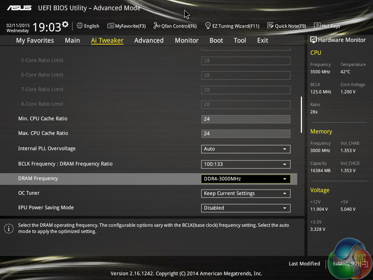The height and width of the screenshot is (280, 373).
Task: Click the 6-Core Ratio Limit field
Action: (246, 75)
